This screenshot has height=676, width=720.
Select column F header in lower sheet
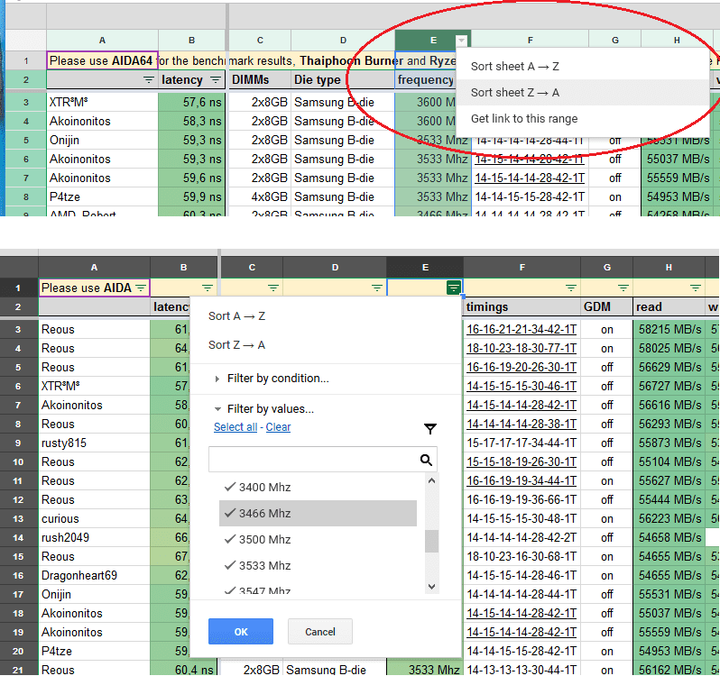click(x=522, y=268)
